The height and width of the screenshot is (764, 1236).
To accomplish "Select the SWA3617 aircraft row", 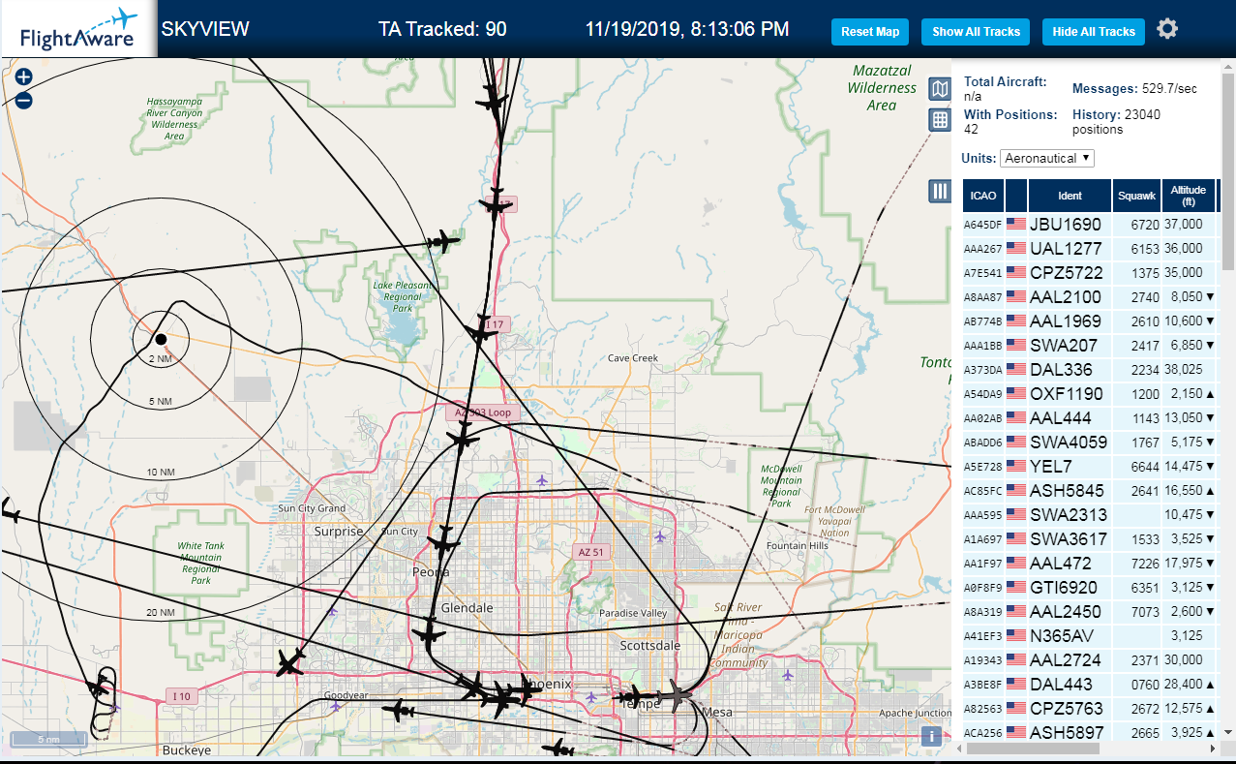I will pos(1090,539).
